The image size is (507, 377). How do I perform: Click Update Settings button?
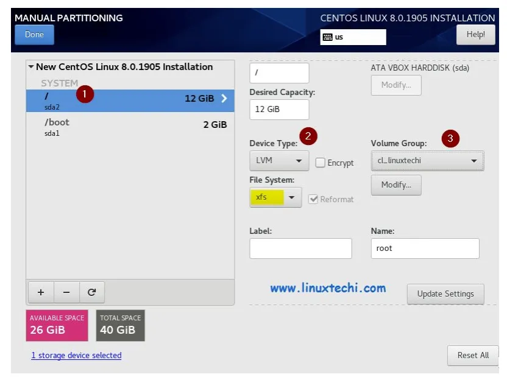[x=445, y=294]
